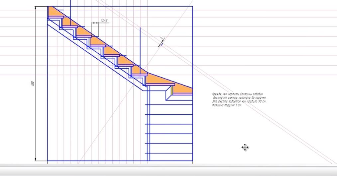The height and width of the screenshot is (176, 337).
Task: Click the topmost pink stair tread
Action: coord(56,17)
